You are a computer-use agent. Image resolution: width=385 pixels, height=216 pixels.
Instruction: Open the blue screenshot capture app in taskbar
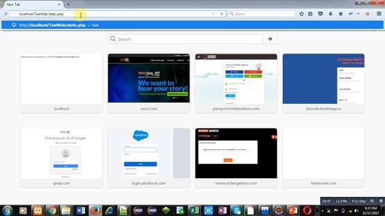click(209, 211)
